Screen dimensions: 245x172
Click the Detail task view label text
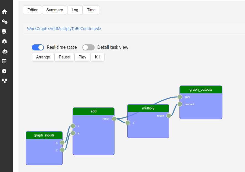pos(113,47)
